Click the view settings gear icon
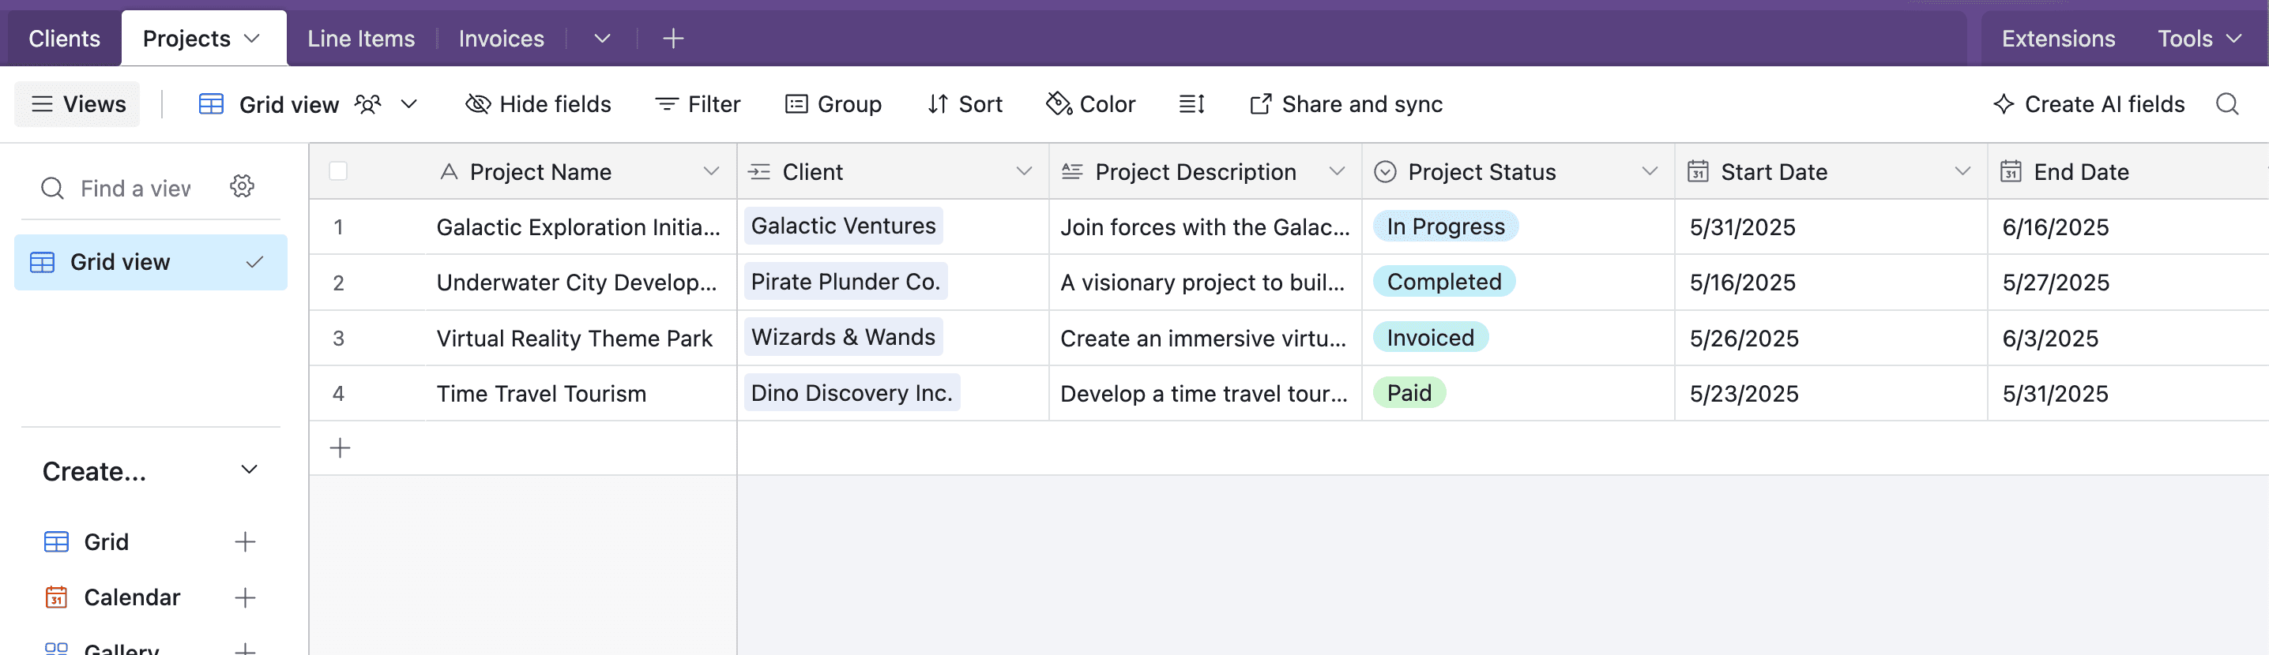 [243, 187]
